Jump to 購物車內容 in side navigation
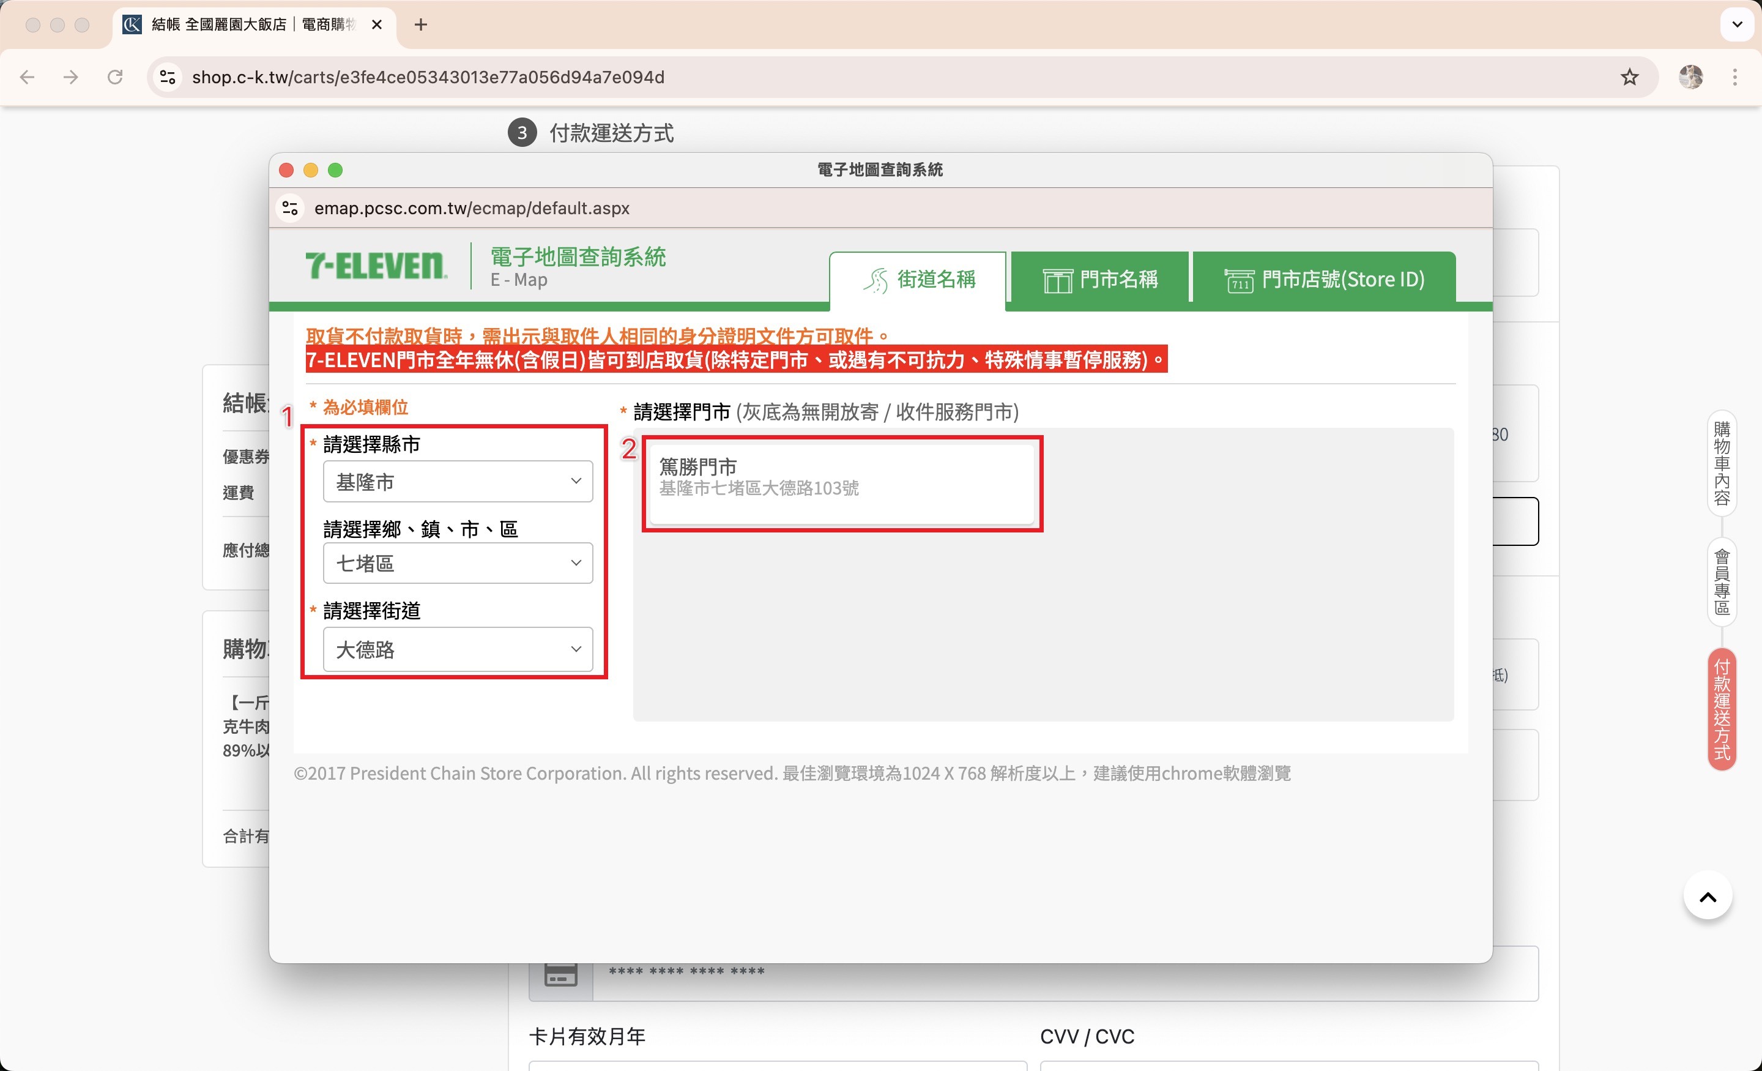Image resolution: width=1762 pixels, height=1071 pixels. [1721, 464]
